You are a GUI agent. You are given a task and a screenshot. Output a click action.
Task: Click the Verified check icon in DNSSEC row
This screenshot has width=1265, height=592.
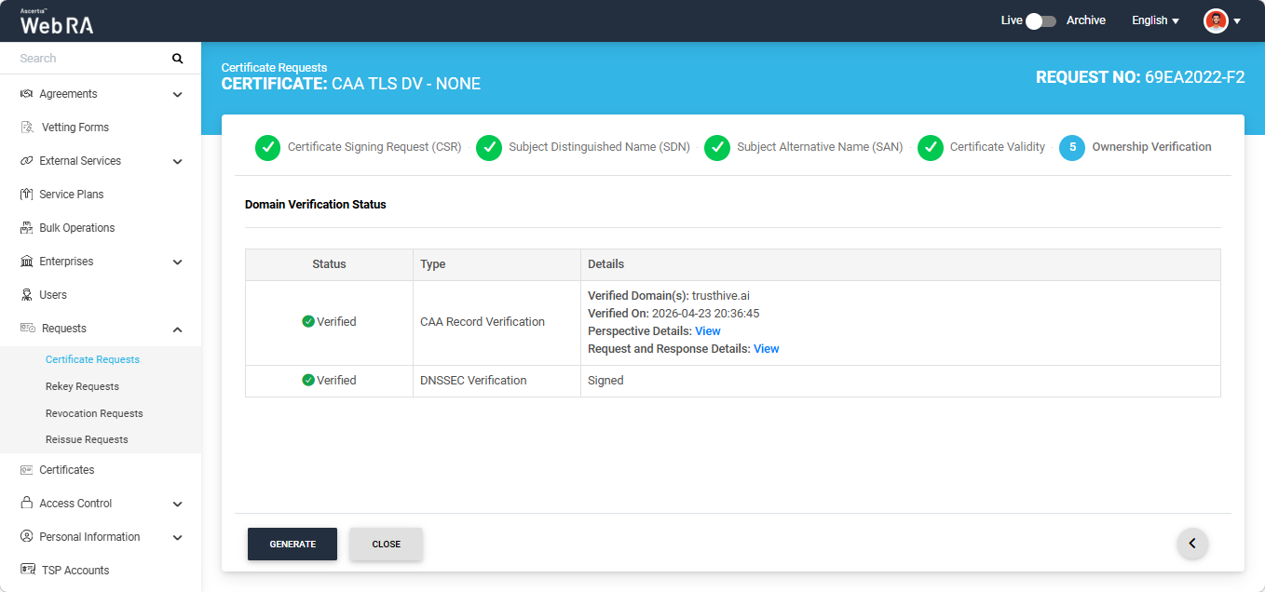308,381
